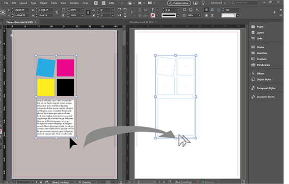Click the Flip Horizontal icon
289x184 pixels.
point(119,15)
